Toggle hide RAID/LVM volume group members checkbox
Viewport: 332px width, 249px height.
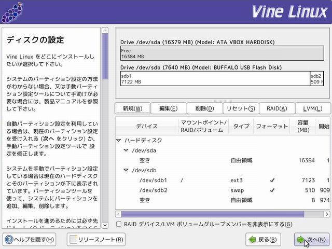[x=119, y=224]
